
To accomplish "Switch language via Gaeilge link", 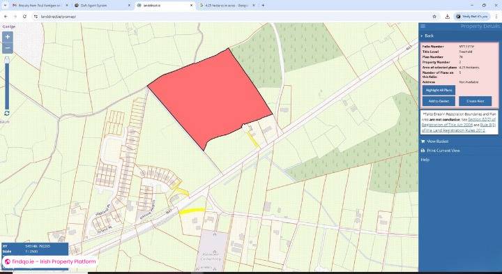I will pos(9,26).
